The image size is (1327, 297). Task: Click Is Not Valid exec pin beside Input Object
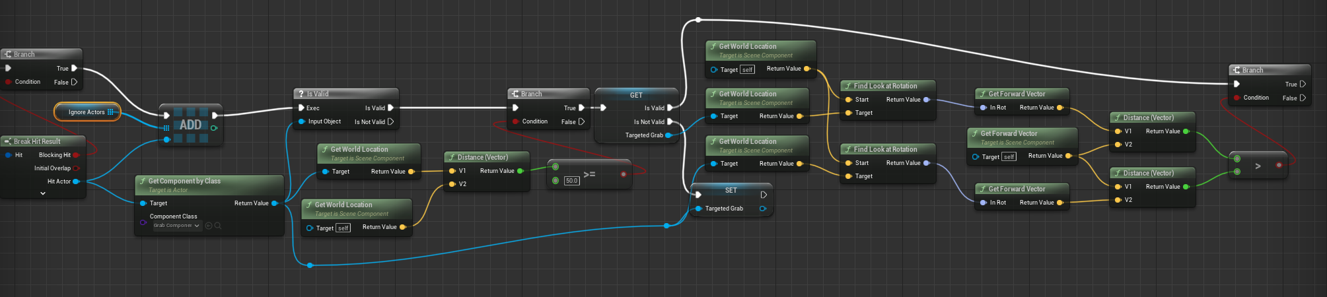(x=390, y=121)
